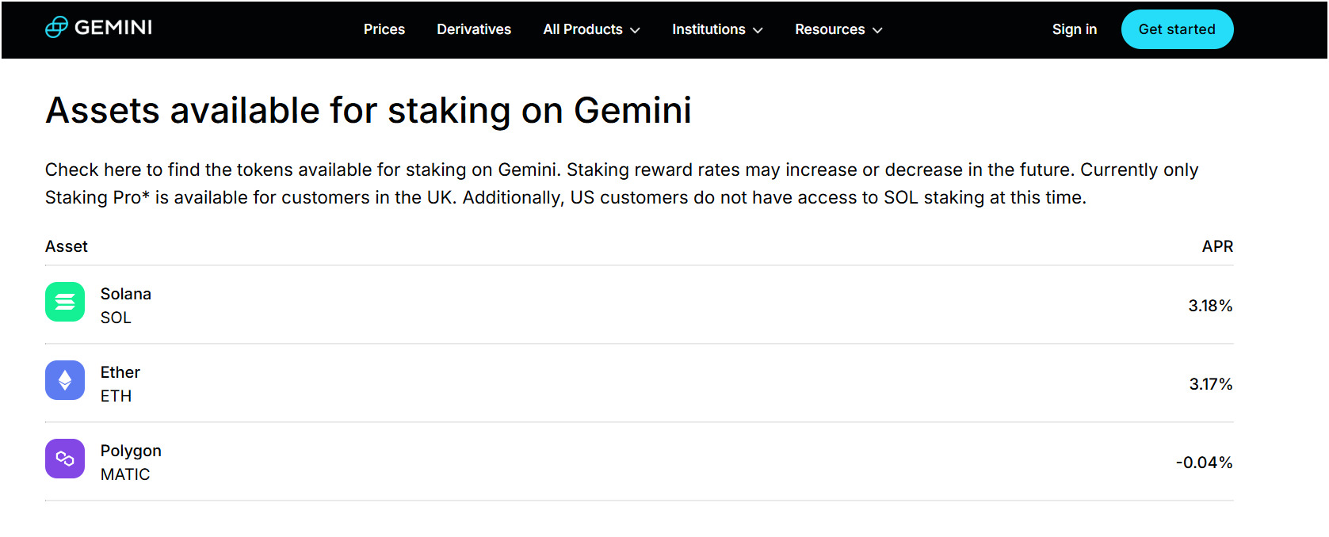The height and width of the screenshot is (537, 1329).
Task: Click the Solana 3.18% APR value
Action: click(1209, 306)
